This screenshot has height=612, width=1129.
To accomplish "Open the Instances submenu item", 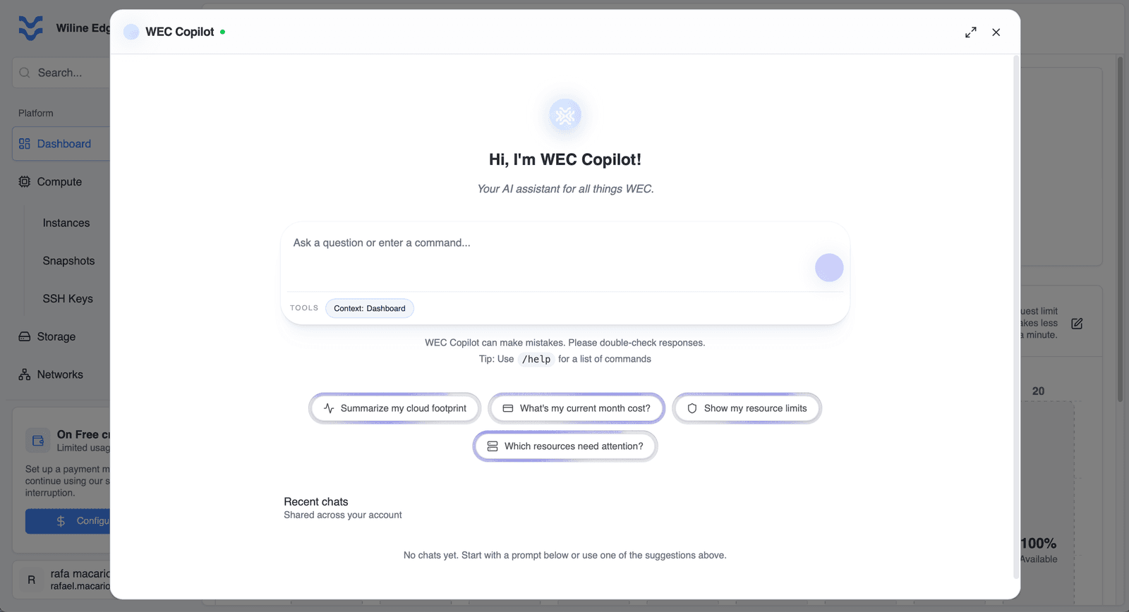I will click(66, 223).
